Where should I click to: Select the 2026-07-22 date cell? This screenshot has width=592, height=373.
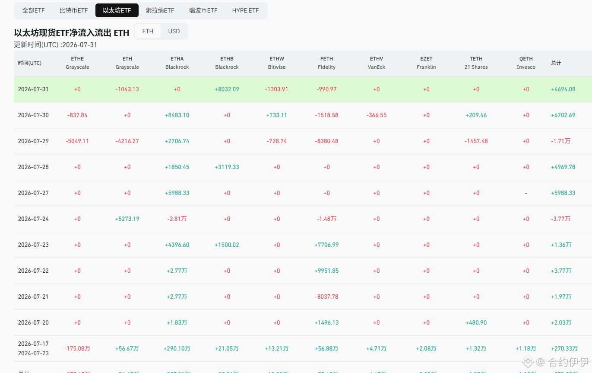click(x=33, y=271)
